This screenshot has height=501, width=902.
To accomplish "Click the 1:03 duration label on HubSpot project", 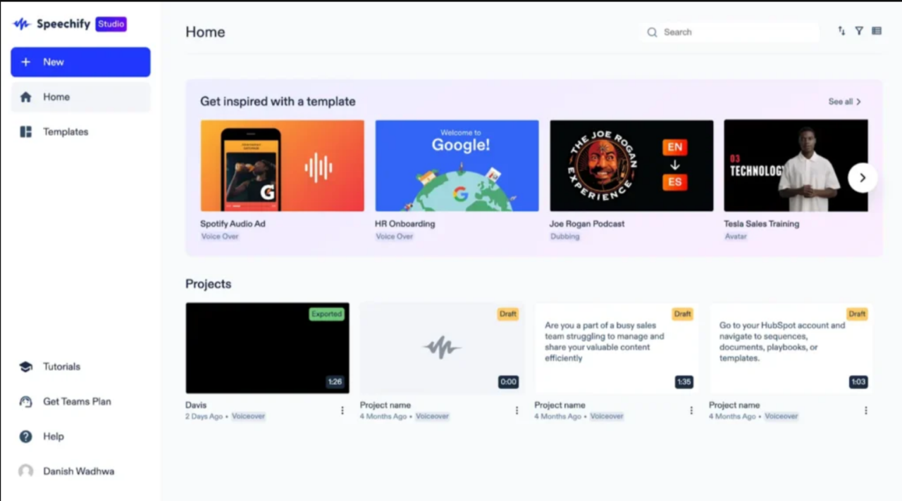I will [858, 382].
